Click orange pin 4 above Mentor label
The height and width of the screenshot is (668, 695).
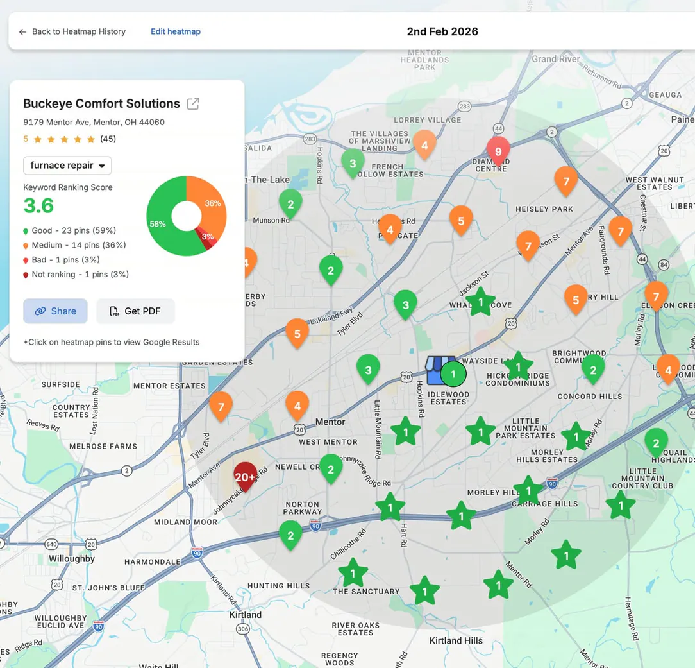[297, 406]
